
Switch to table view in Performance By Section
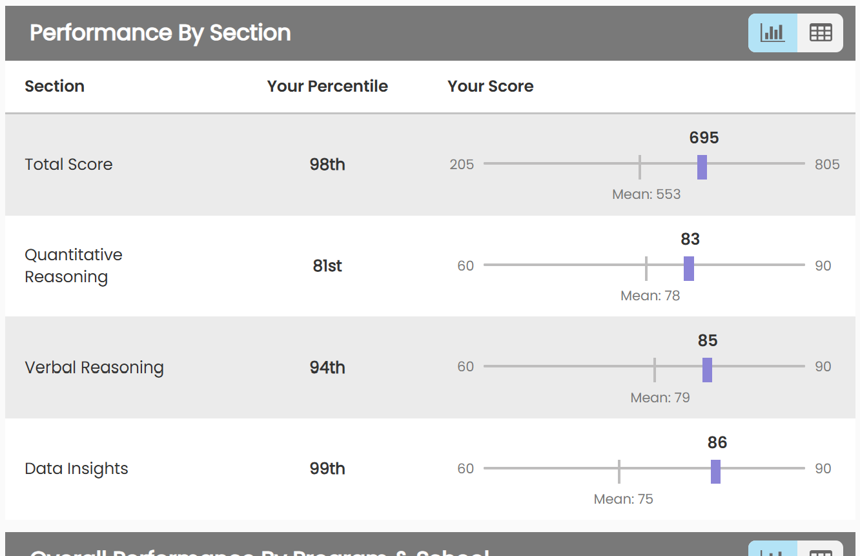[821, 33]
